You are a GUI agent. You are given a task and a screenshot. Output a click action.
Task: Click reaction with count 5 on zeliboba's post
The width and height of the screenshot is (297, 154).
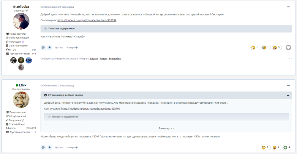[277, 47]
